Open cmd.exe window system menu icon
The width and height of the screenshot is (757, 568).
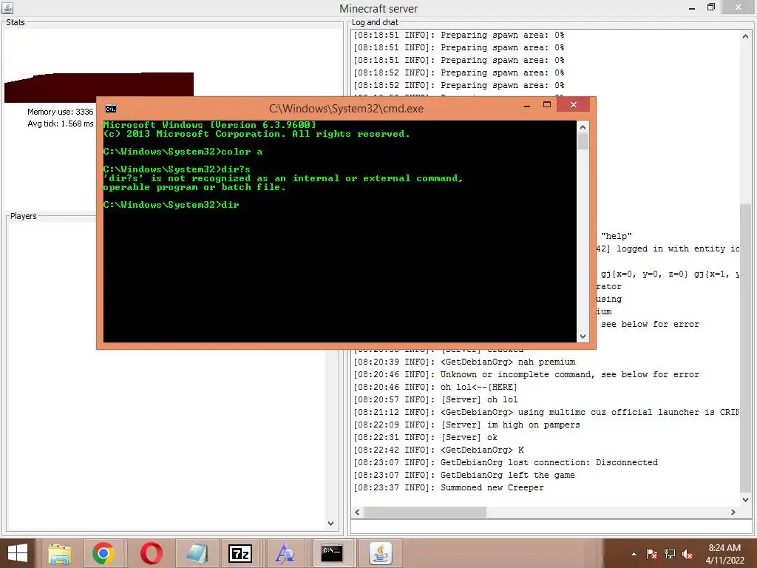tap(111, 108)
